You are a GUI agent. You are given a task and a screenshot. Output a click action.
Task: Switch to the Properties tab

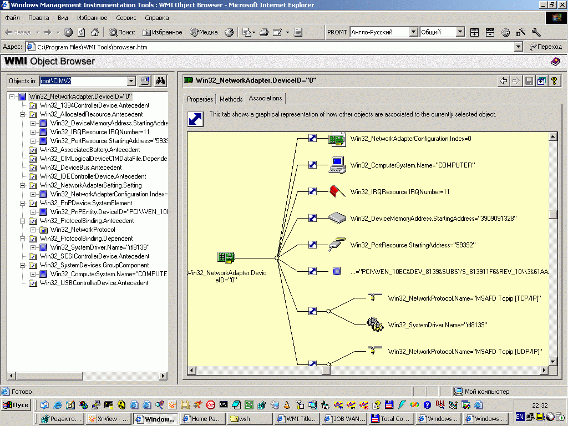tap(200, 99)
